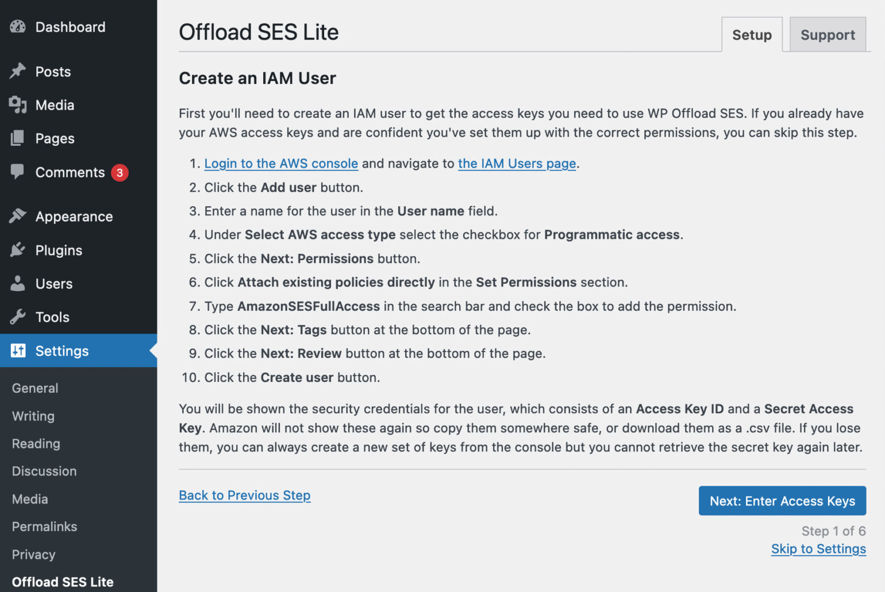This screenshot has width=885, height=592.
Task: Select the Setup tab
Action: pyautogui.click(x=752, y=34)
